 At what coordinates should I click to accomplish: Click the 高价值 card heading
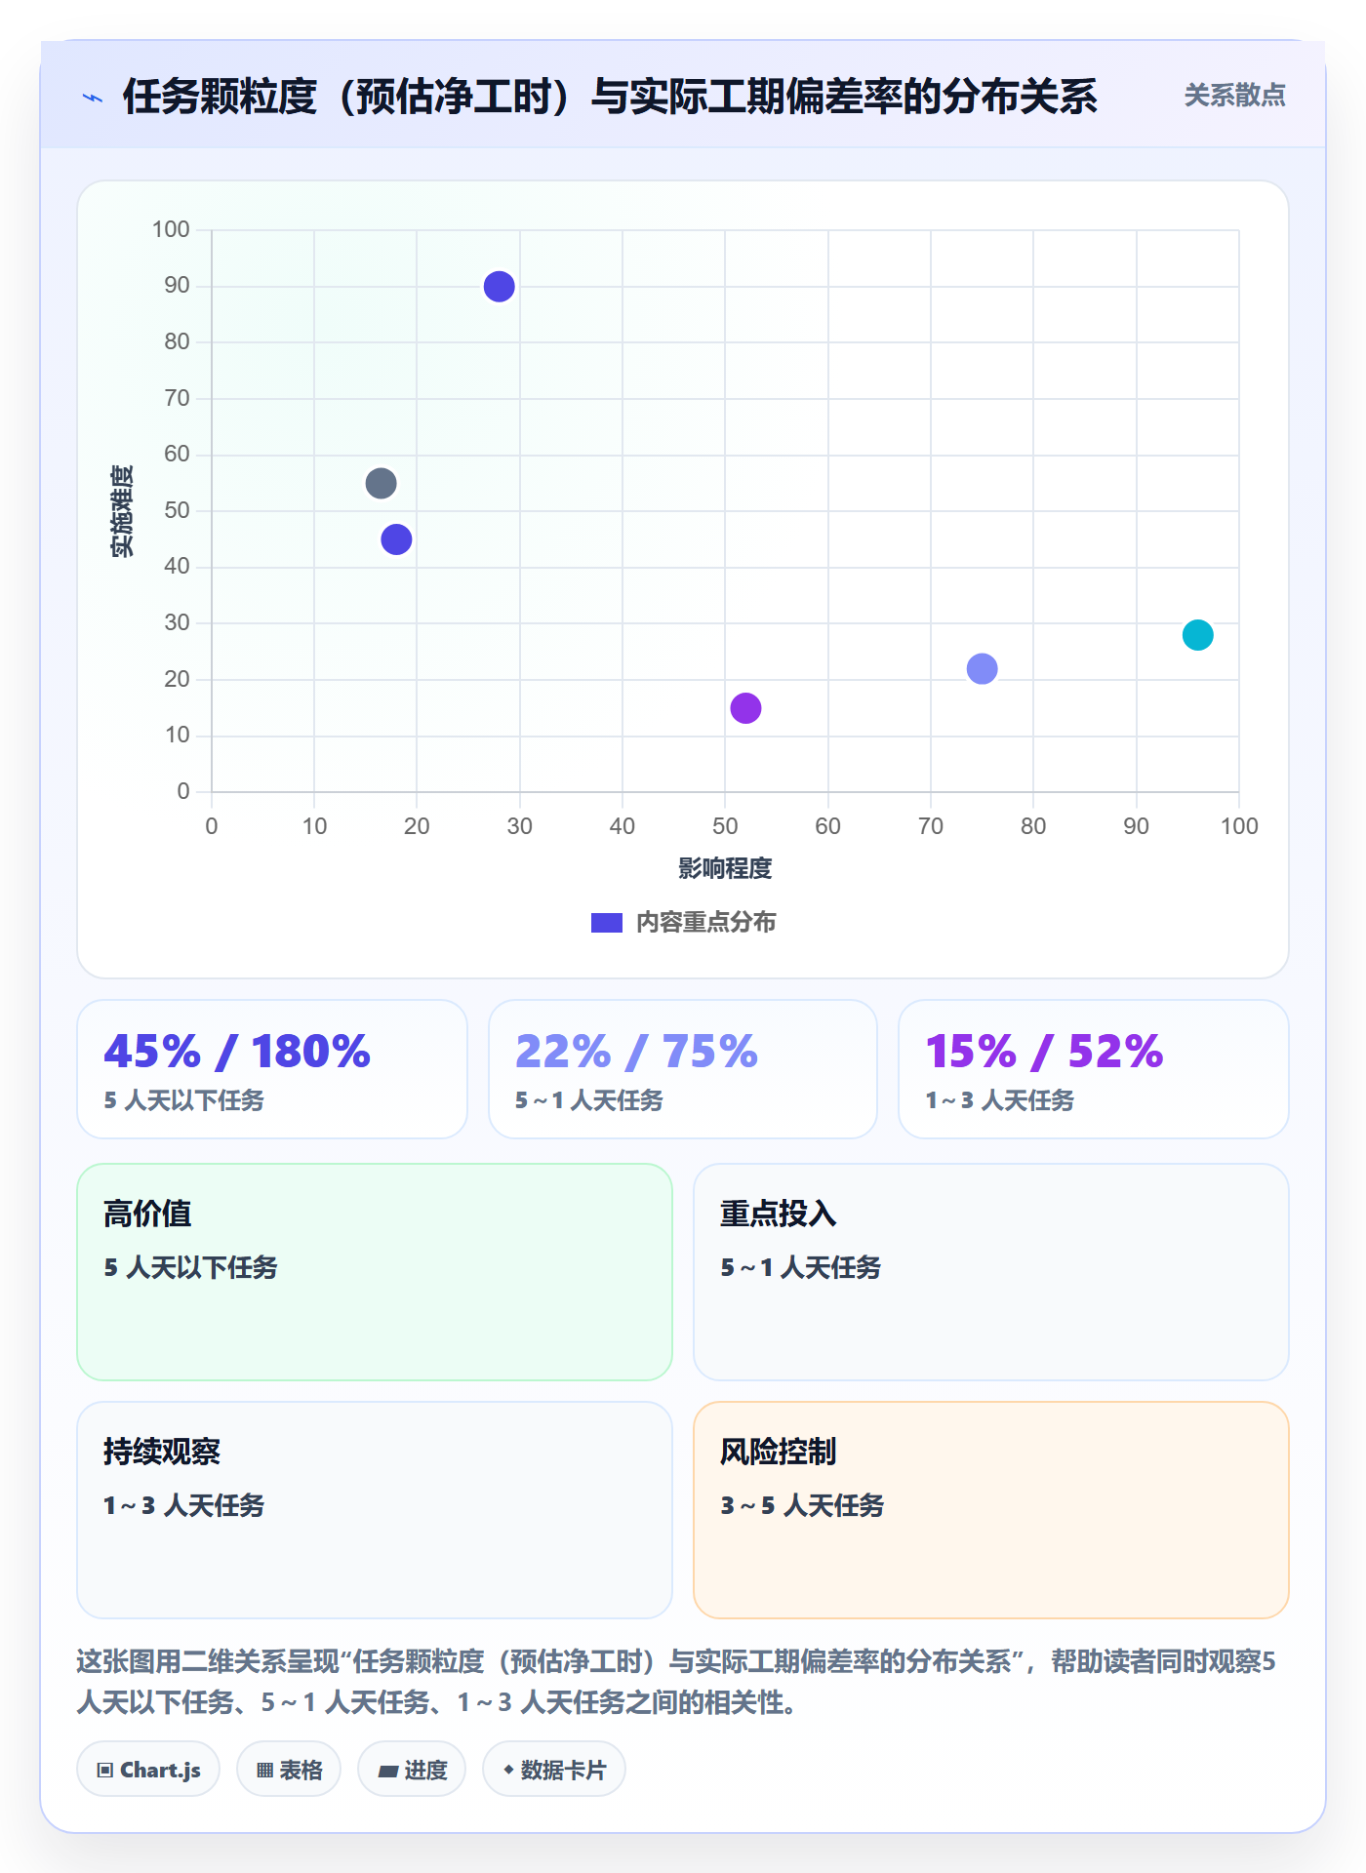[147, 1214]
